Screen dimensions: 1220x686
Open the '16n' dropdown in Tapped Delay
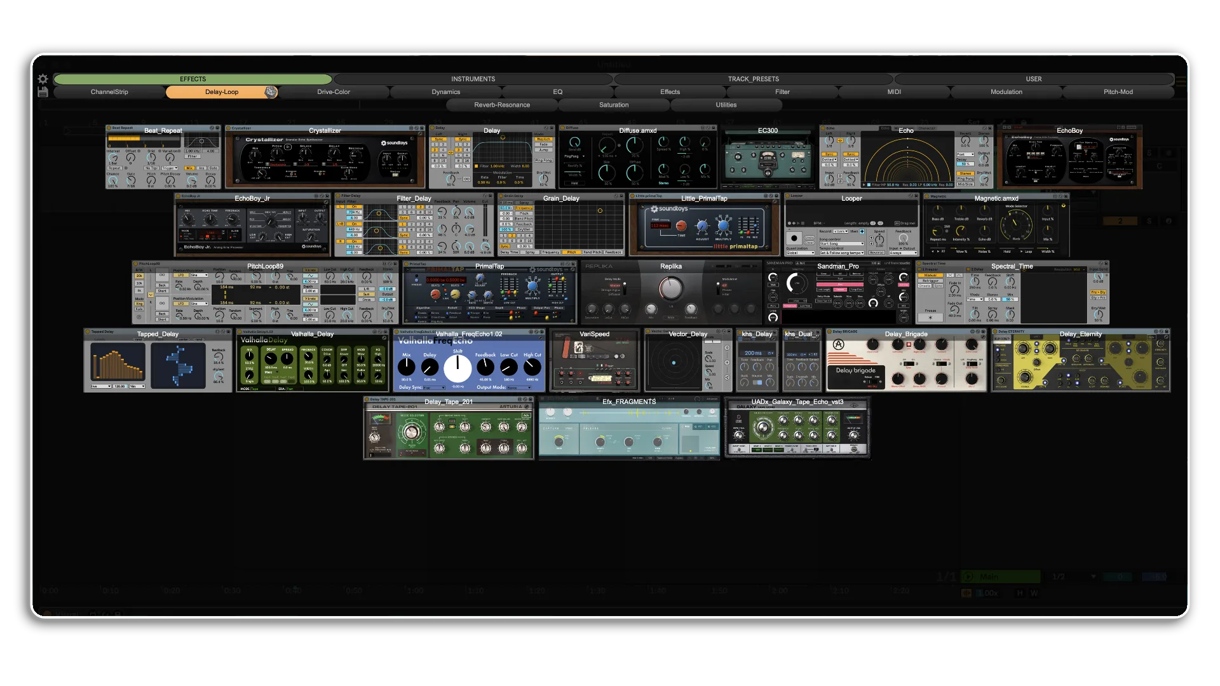click(x=137, y=386)
